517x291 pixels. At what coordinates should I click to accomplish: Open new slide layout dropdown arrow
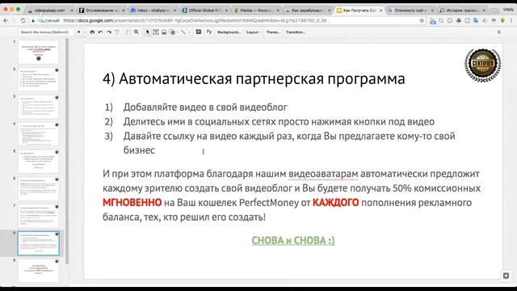[85, 32]
